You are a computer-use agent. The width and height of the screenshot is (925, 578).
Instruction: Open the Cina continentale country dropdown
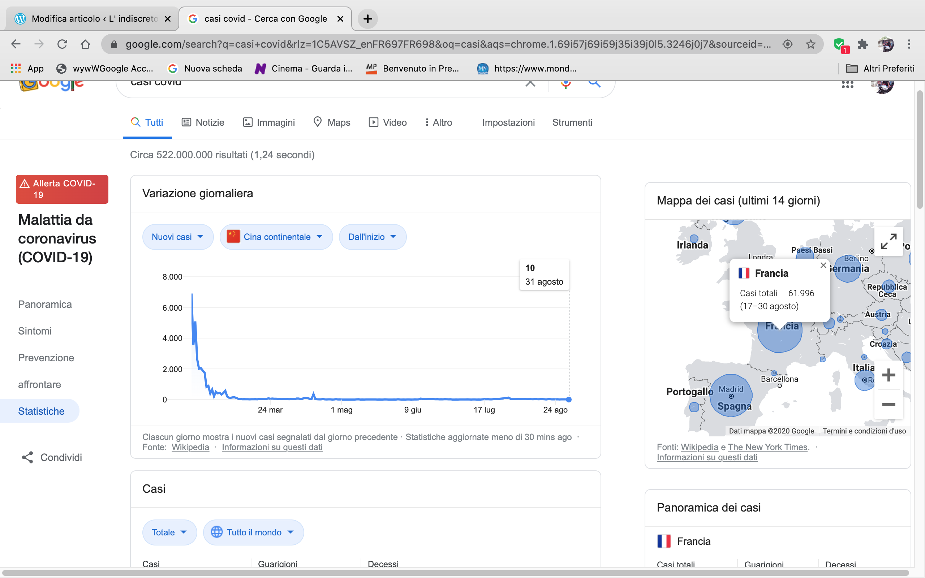click(276, 237)
